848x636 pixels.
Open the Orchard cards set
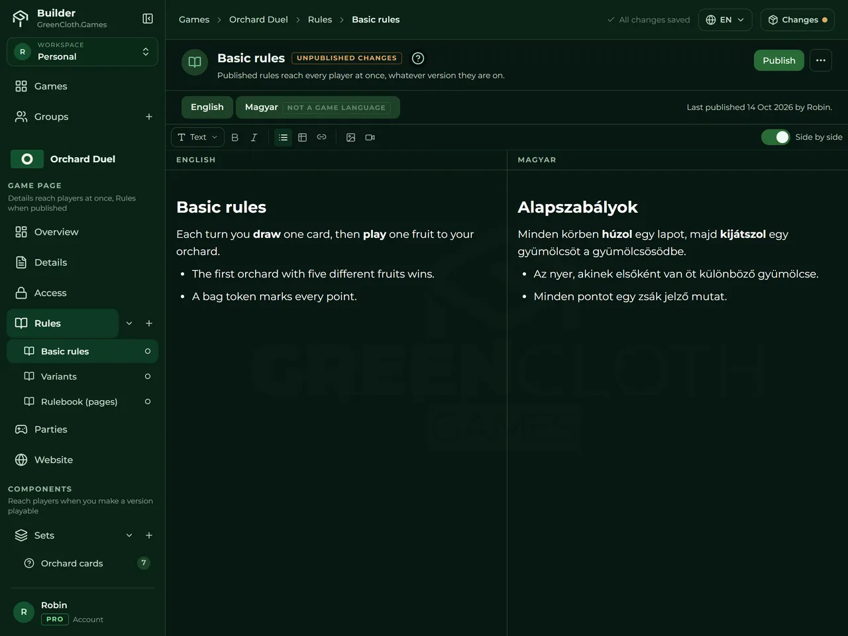(x=82, y=563)
